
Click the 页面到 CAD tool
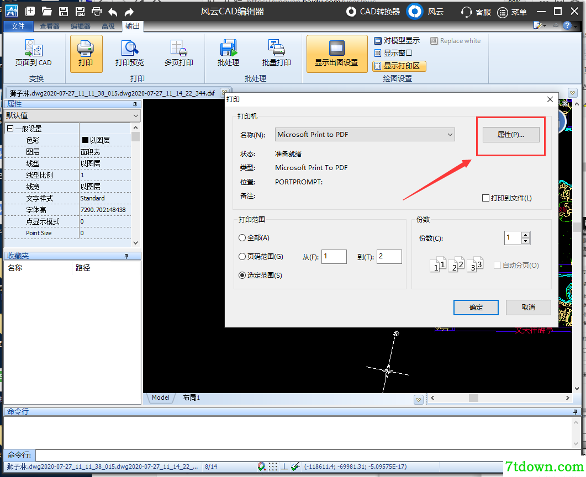[x=34, y=52]
